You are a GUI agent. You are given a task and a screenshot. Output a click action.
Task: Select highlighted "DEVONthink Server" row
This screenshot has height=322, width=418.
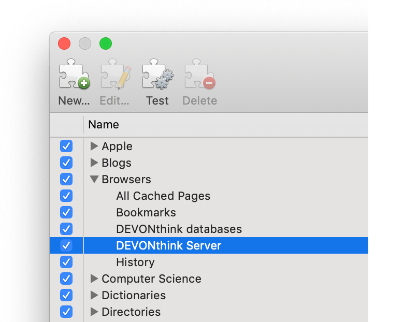coord(209,245)
